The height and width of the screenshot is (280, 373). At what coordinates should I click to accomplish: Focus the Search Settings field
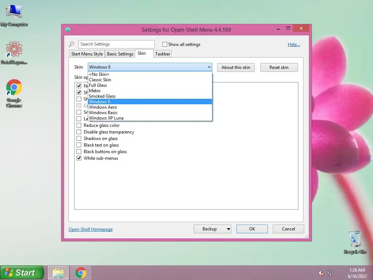coord(116,44)
